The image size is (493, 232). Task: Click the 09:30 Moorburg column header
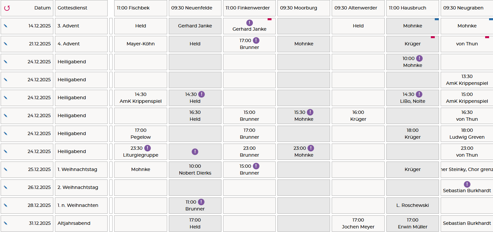click(304, 8)
